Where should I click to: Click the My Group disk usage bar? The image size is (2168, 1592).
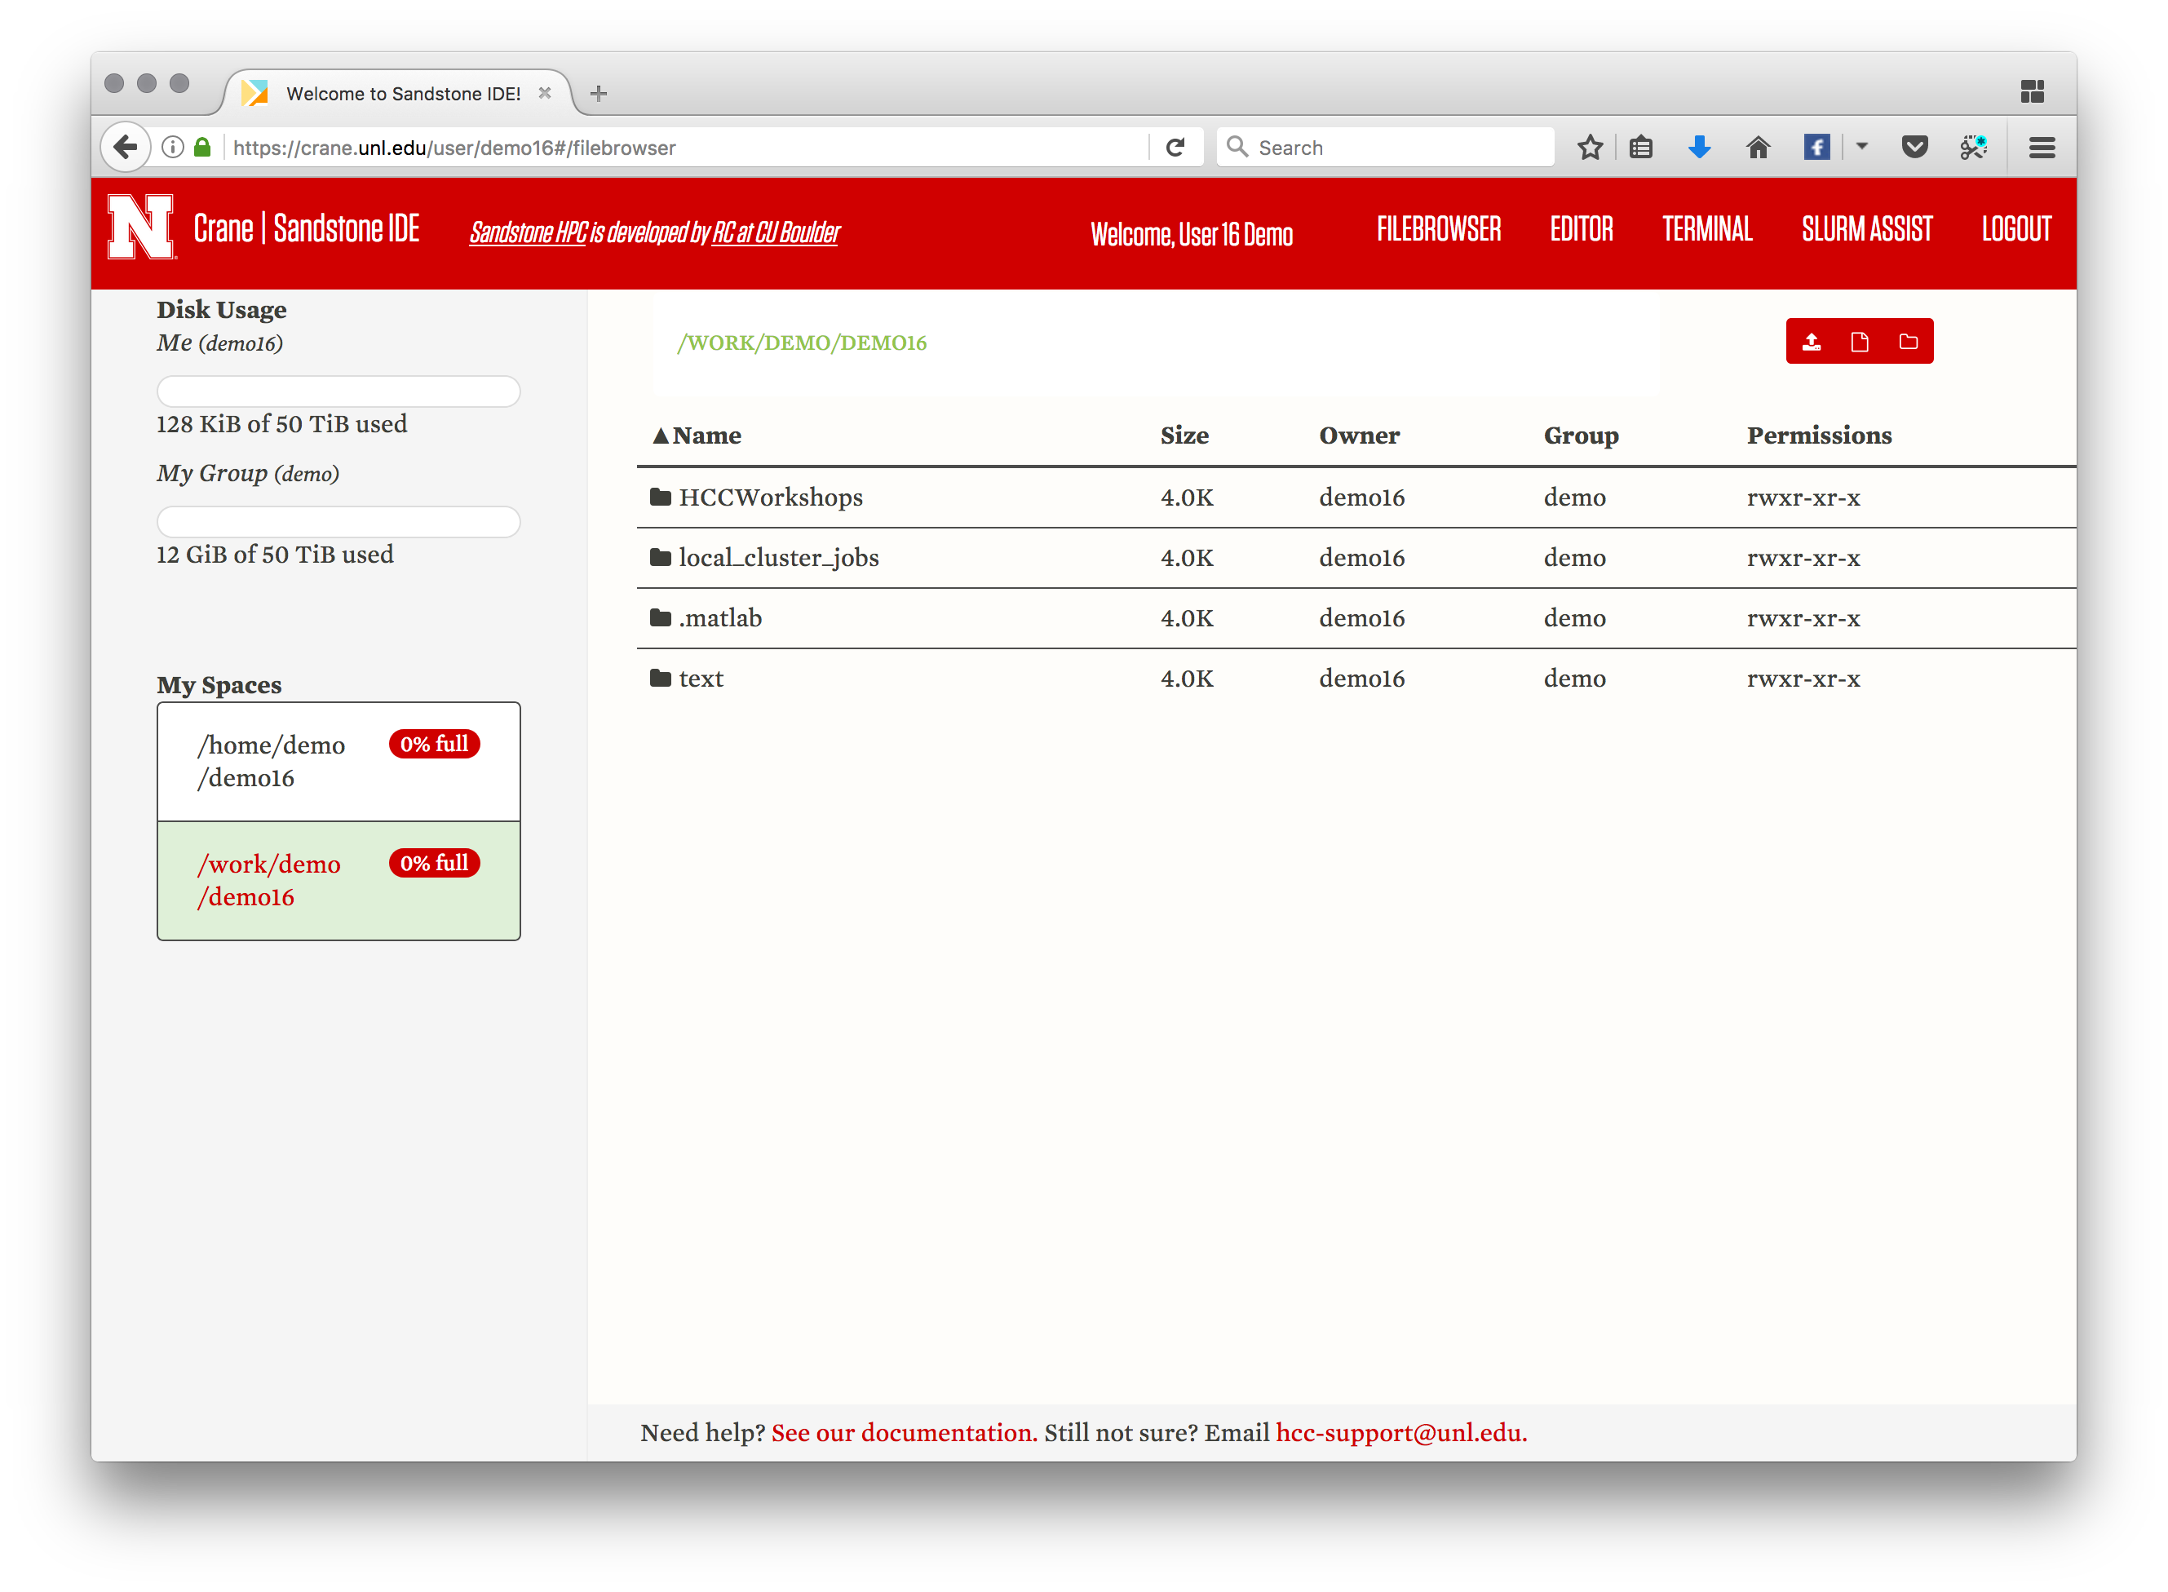pyautogui.click(x=338, y=522)
